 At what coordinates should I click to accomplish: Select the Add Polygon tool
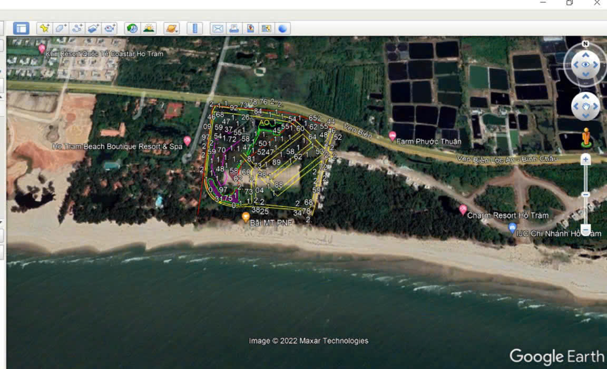pos(61,28)
